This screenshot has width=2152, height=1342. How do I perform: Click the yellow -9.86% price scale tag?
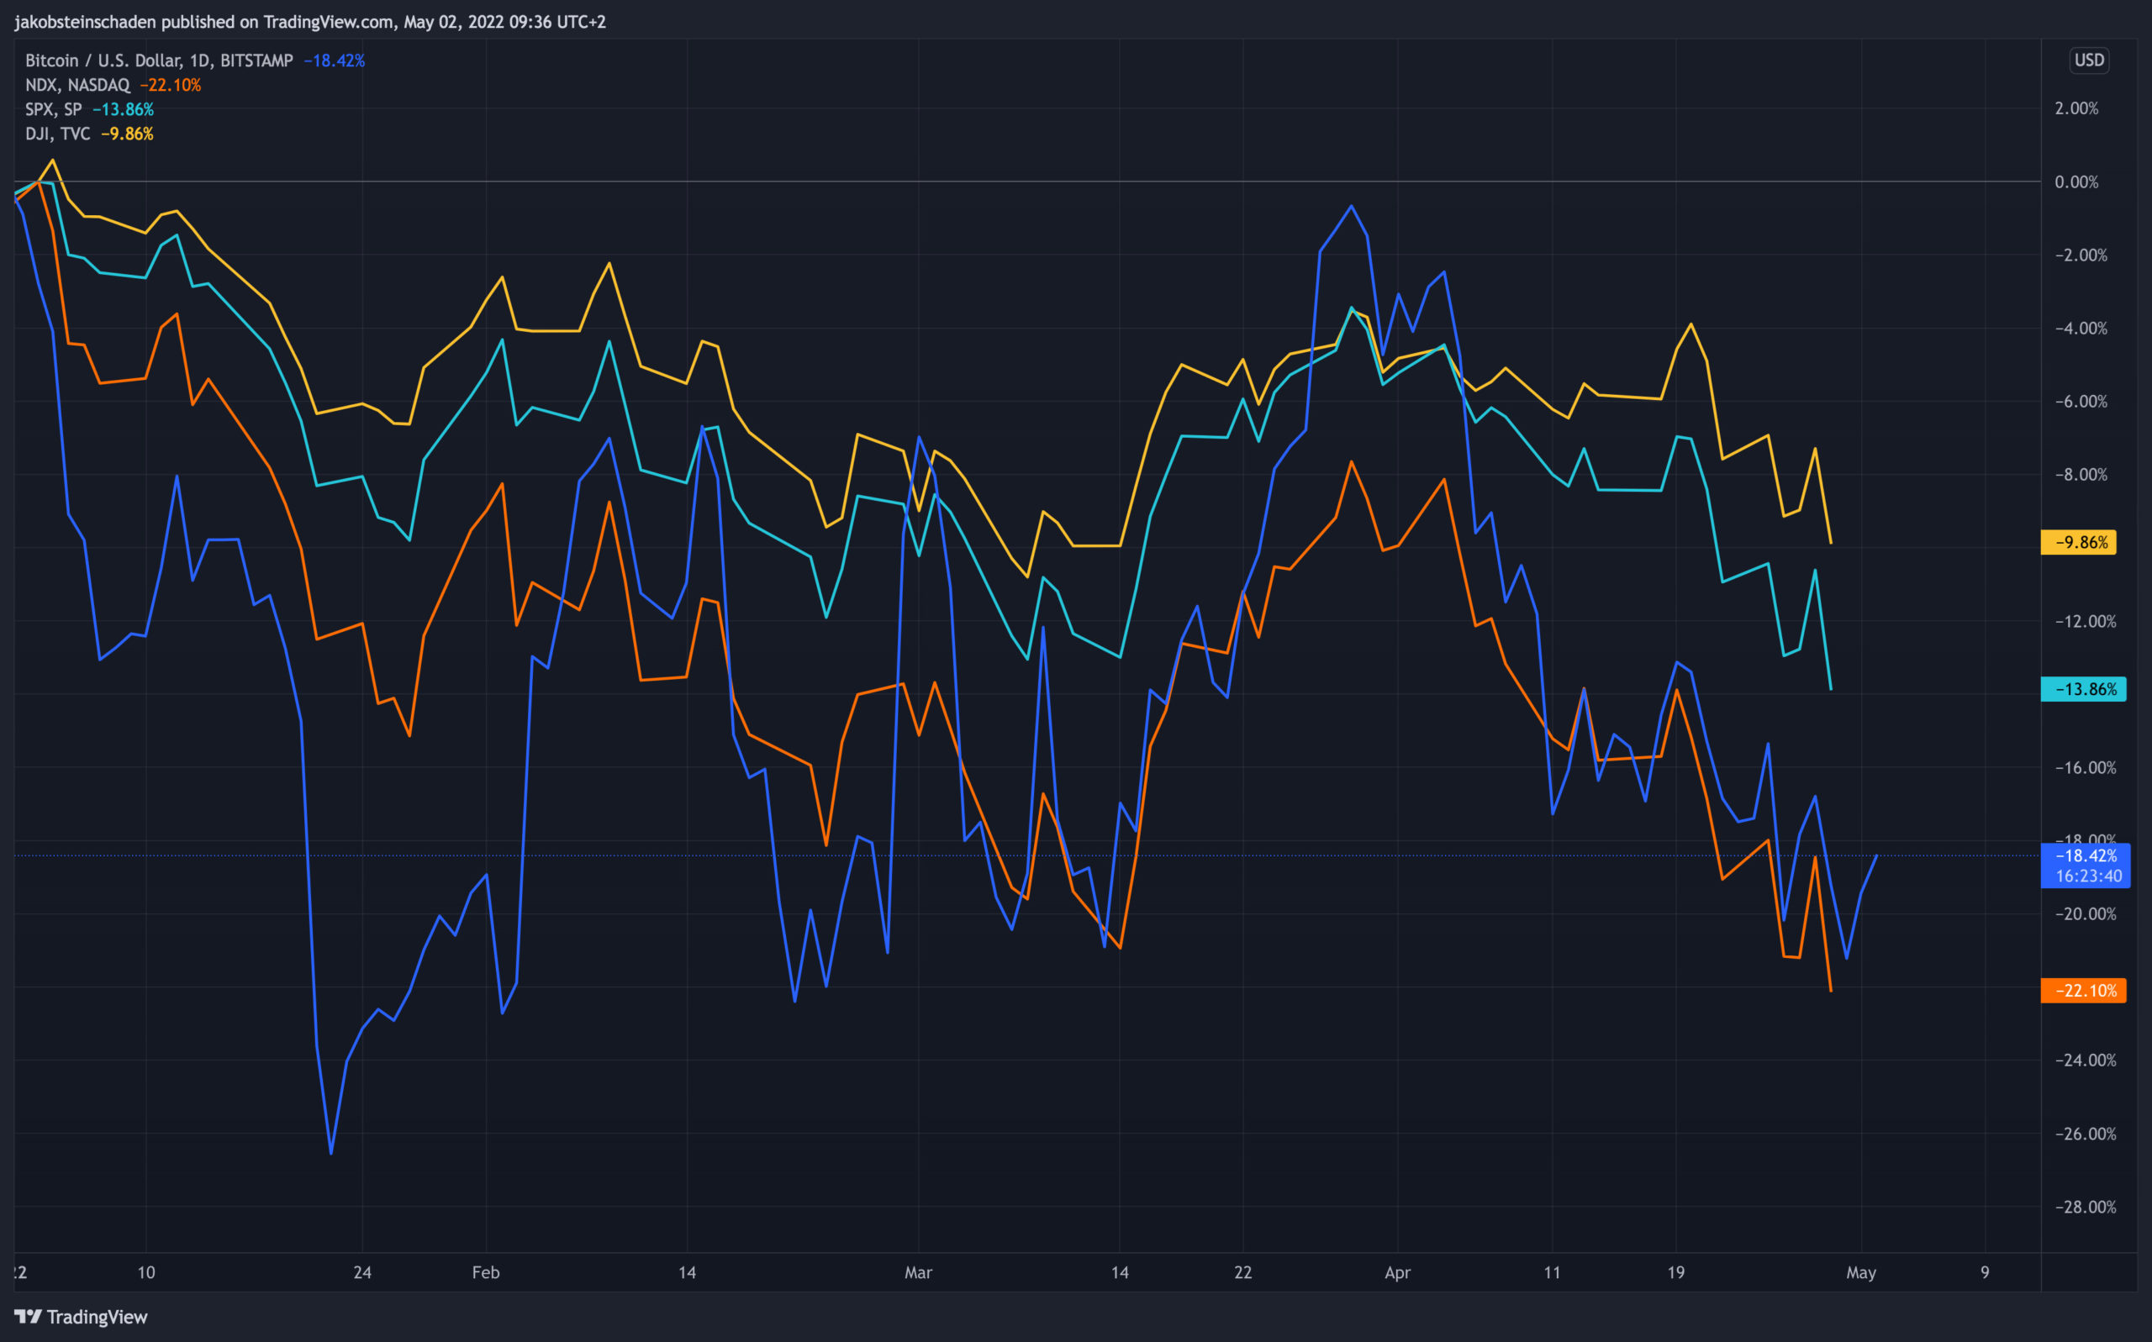2078,542
